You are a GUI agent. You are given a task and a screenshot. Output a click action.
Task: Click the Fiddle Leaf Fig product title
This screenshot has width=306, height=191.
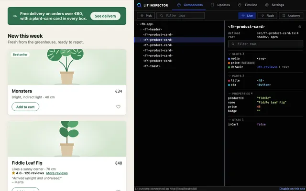pyautogui.click(x=27, y=163)
